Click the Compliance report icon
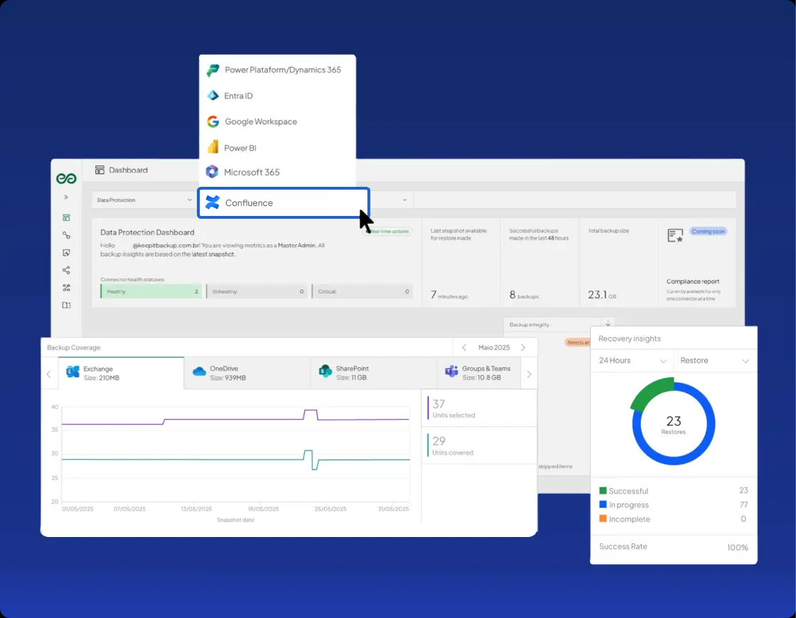The width and height of the screenshot is (796, 618). [675, 235]
